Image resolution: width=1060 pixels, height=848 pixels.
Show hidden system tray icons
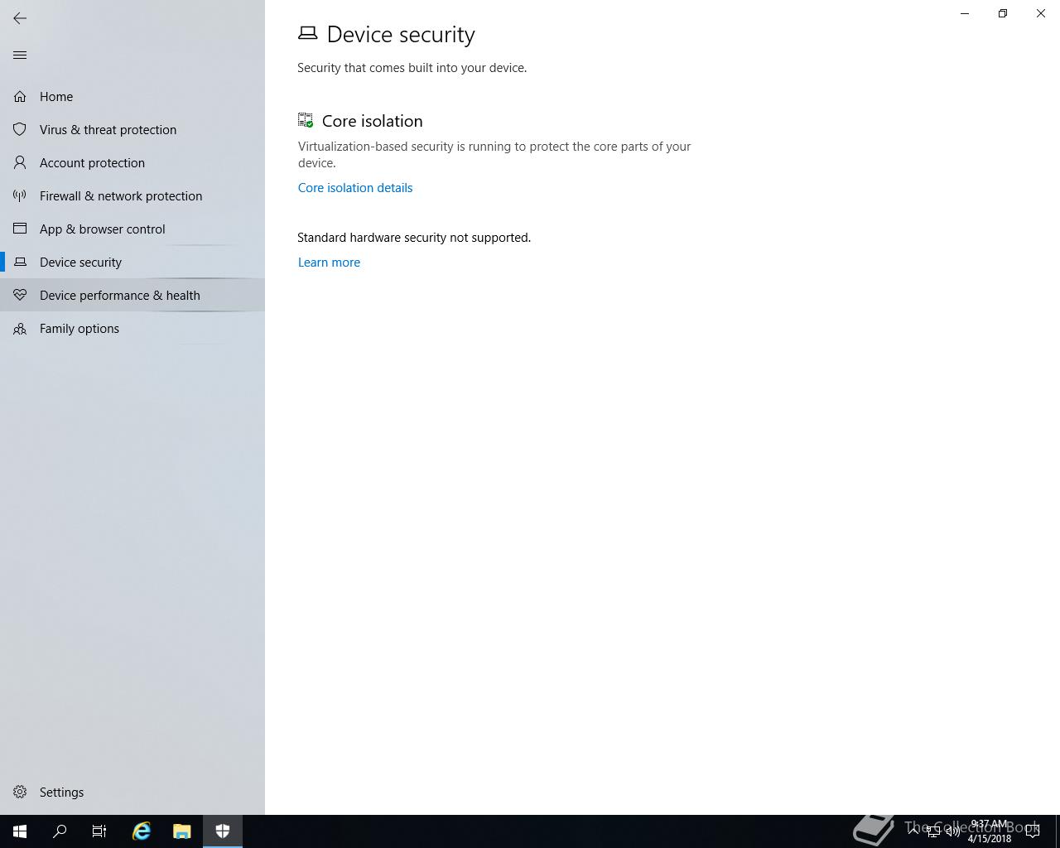(x=913, y=831)
